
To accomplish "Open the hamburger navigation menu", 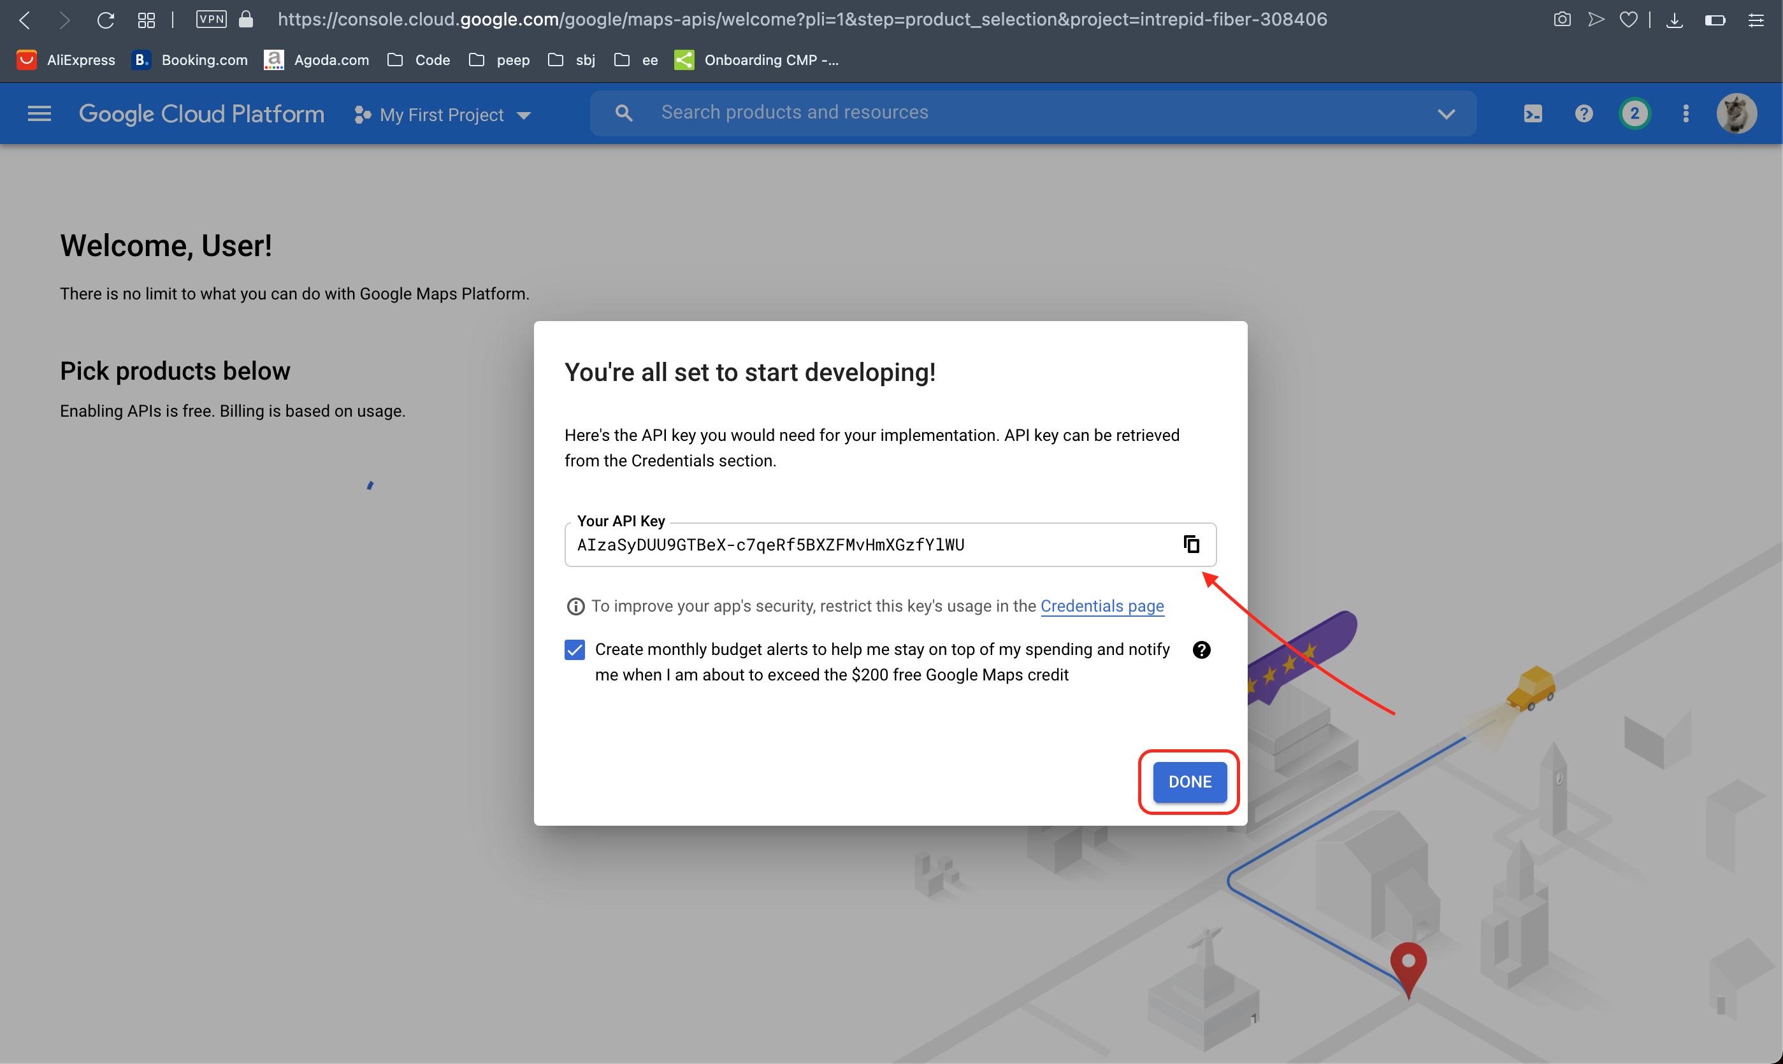I will point(40,113).
